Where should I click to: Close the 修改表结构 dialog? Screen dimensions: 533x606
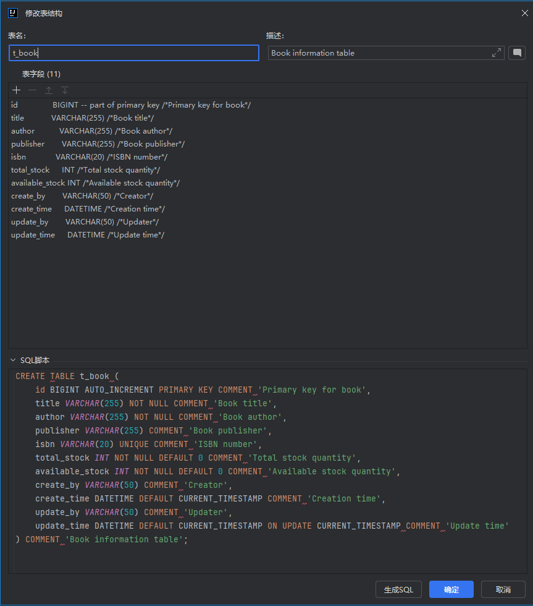(x=525, y=13)
